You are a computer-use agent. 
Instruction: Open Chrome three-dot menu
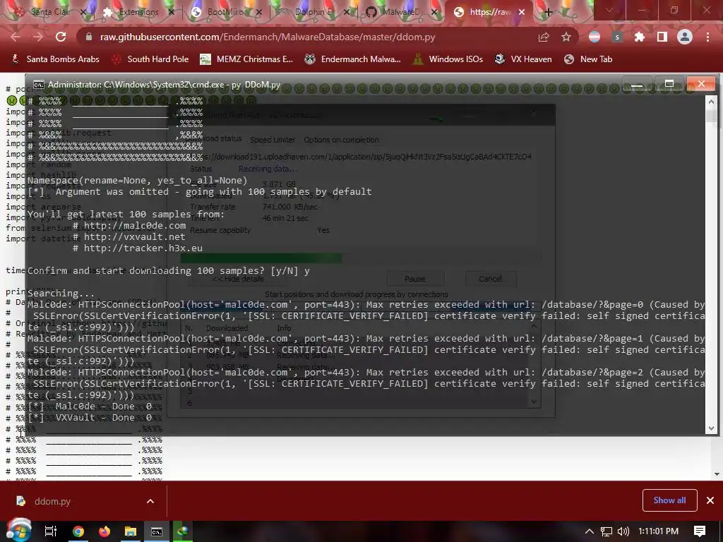pos(707,37)
